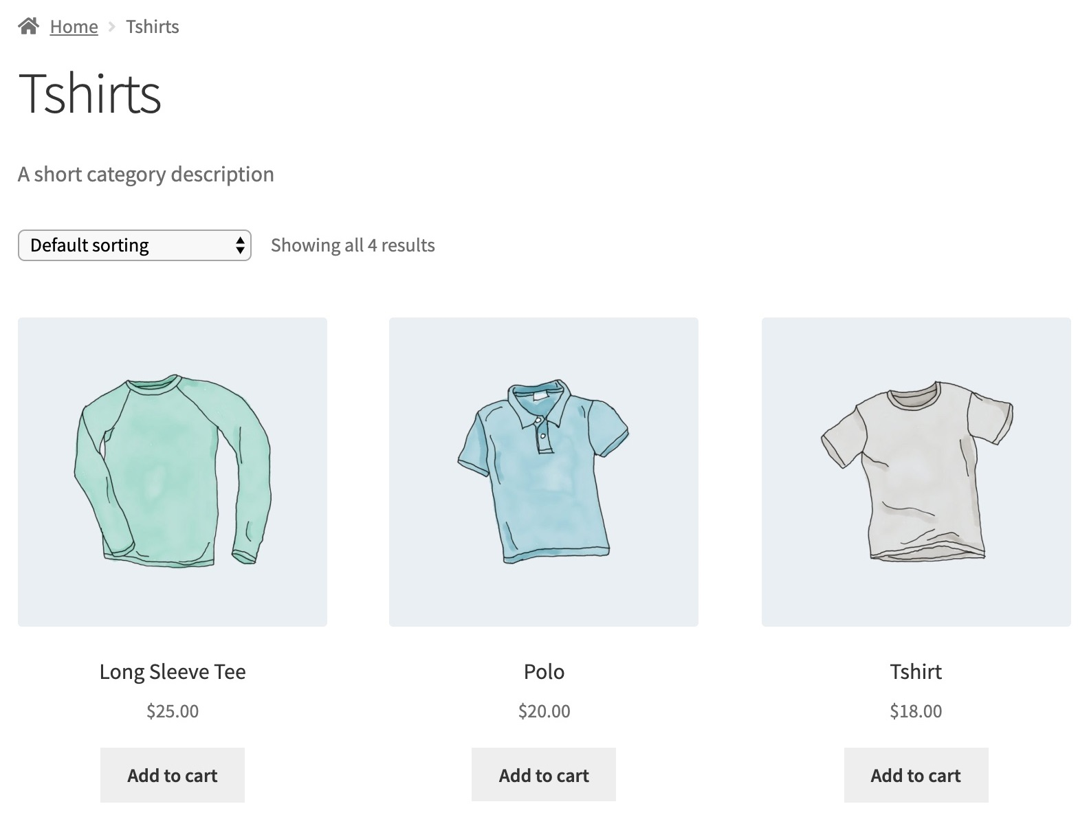Click the Long Sleeve Tee title
This screenshot has width=1089, height=826.
(173, 671)
